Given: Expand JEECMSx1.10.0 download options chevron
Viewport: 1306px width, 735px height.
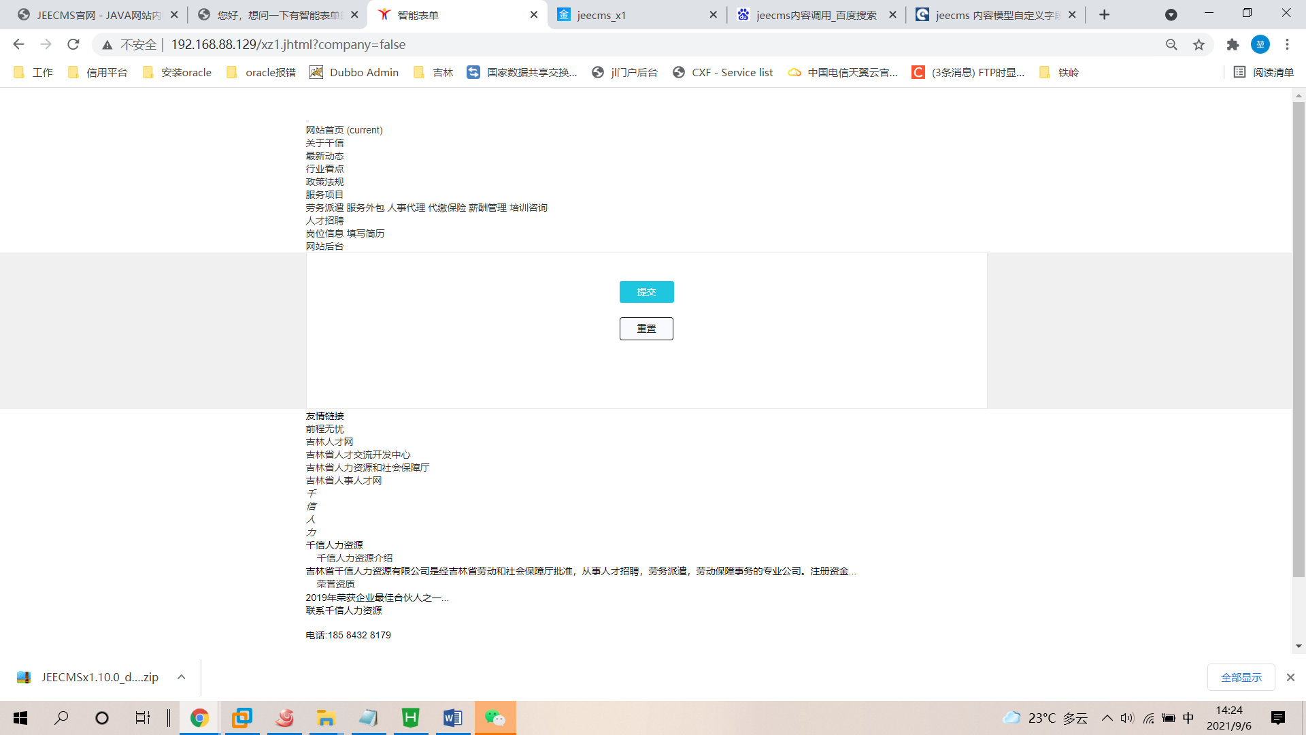Looking at the screenshot, I should pos(181,677).
